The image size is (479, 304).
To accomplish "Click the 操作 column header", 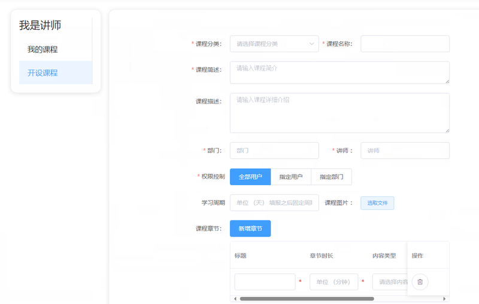I will pos(417,256).
